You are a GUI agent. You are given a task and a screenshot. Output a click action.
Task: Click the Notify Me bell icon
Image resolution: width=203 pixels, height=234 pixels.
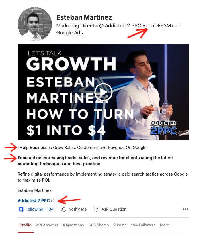click(x=64, y=209)
